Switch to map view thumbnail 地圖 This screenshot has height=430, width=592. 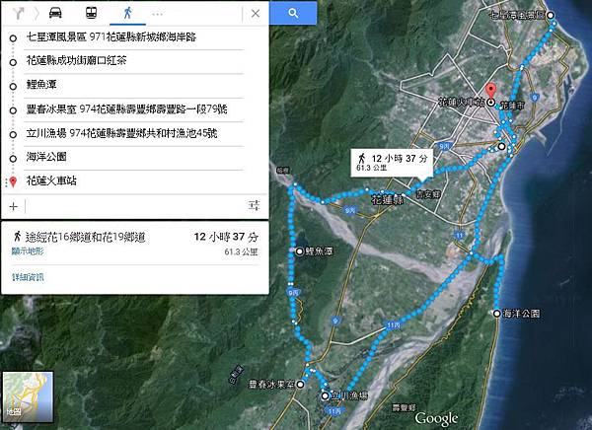(x=28, y=396)
